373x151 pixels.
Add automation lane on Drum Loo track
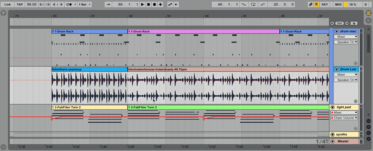tap(355, 101)
